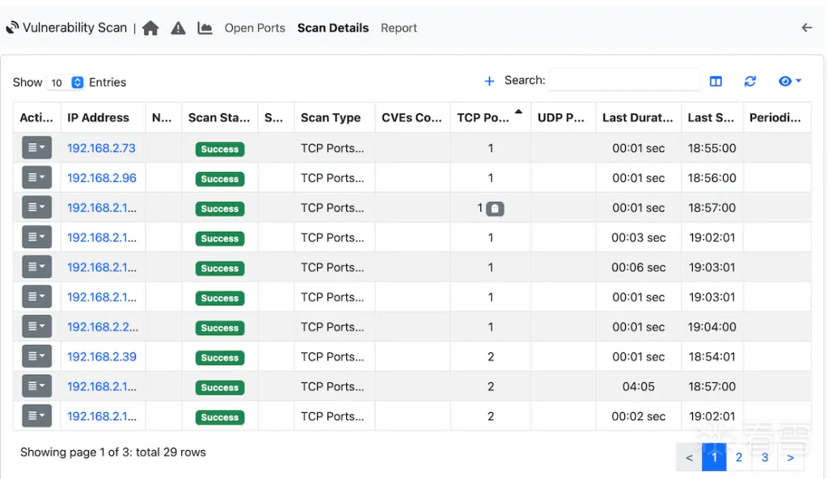Screen dimensions: 828x479
Task: Click Success badge for 192.168.2.39
Action: pos(220,358)
